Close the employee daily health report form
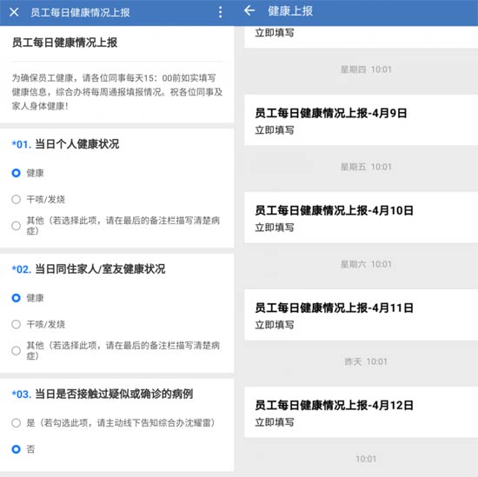Viewport: 478px width, 477px height. [x=14, y=12]
